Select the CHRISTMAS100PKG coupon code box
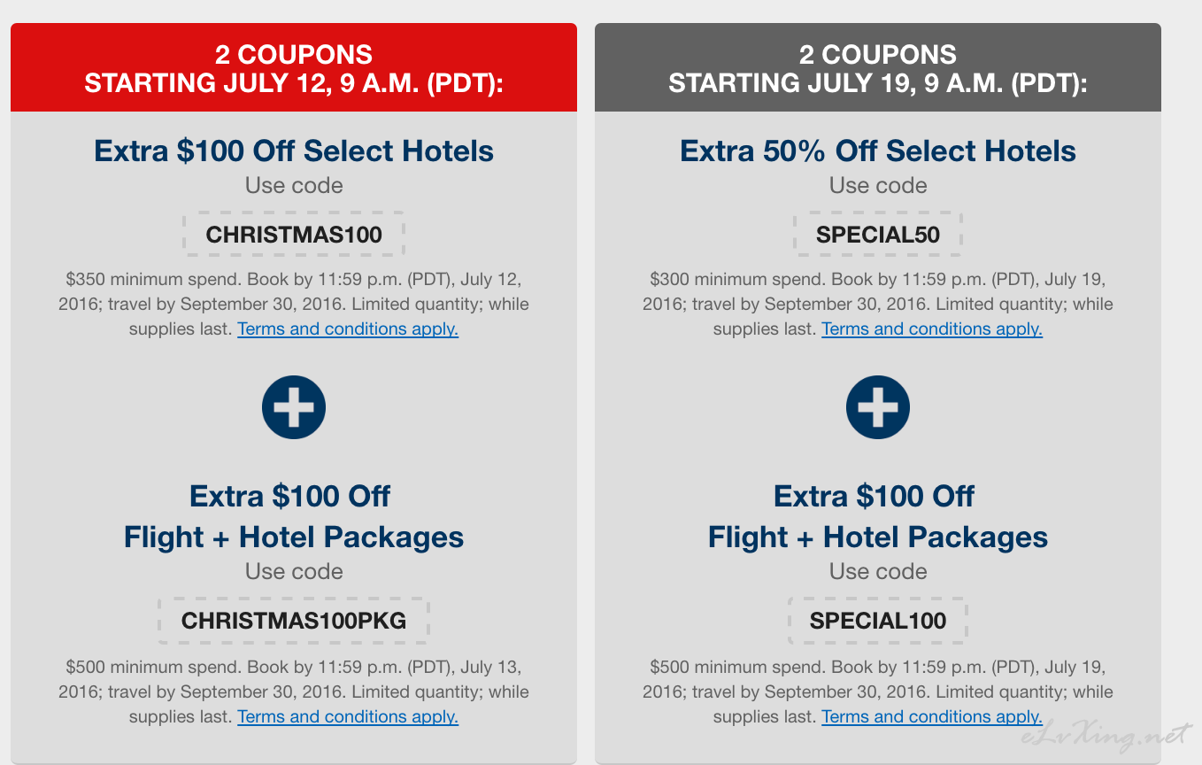This screenshot has height=765, width=1202. coord(294,621)
